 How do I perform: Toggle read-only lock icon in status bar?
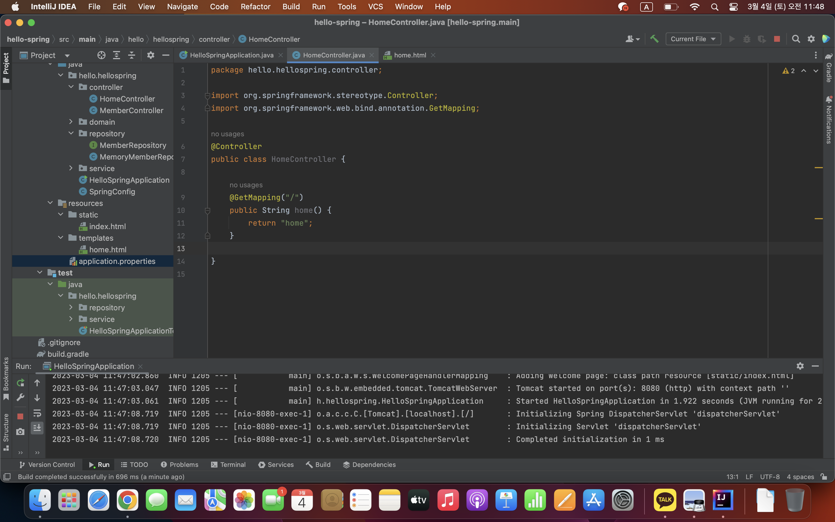(824, 476)
